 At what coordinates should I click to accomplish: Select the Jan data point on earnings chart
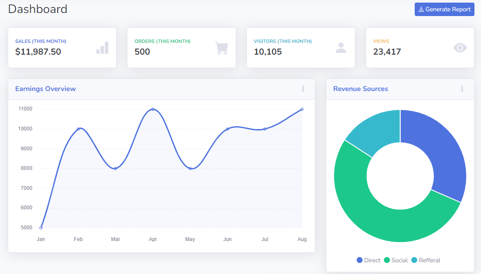point(41,228)
